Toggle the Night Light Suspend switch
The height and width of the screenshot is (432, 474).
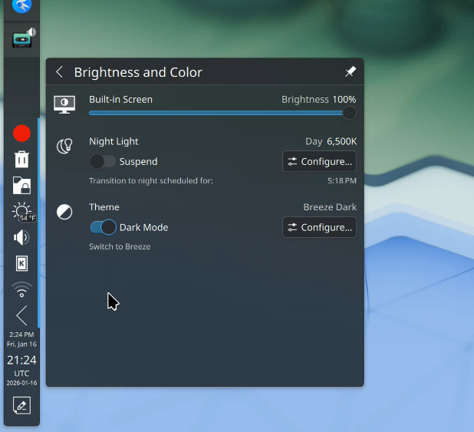[x=103, y=162]
